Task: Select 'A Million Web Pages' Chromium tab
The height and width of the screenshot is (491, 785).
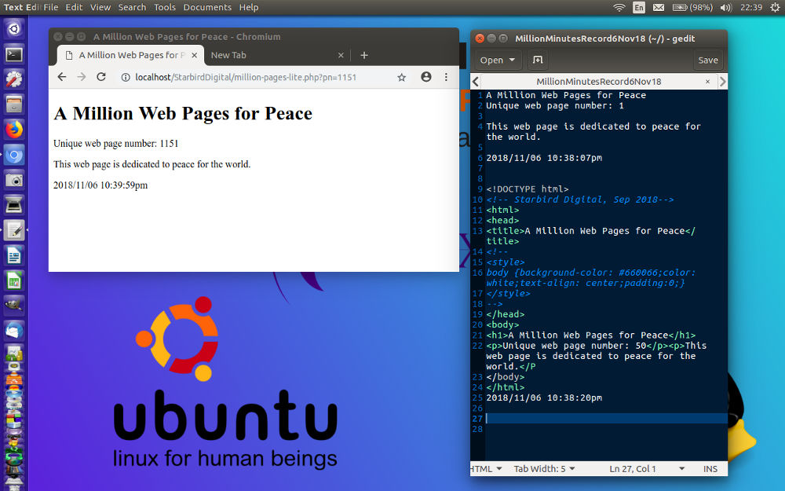Action: click(131, 55)
